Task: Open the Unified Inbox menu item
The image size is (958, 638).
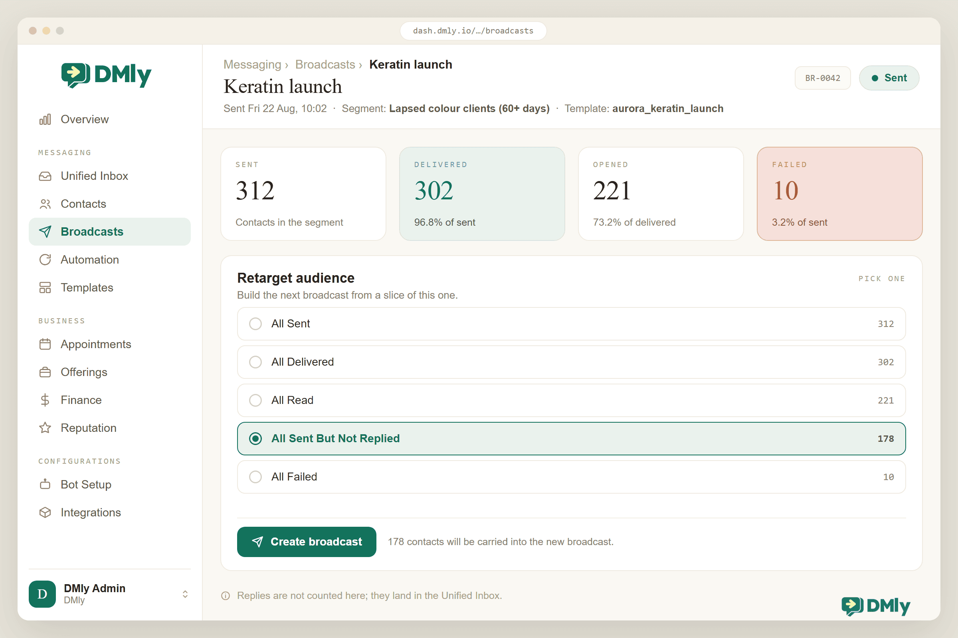Action: (x=110, y=176)
